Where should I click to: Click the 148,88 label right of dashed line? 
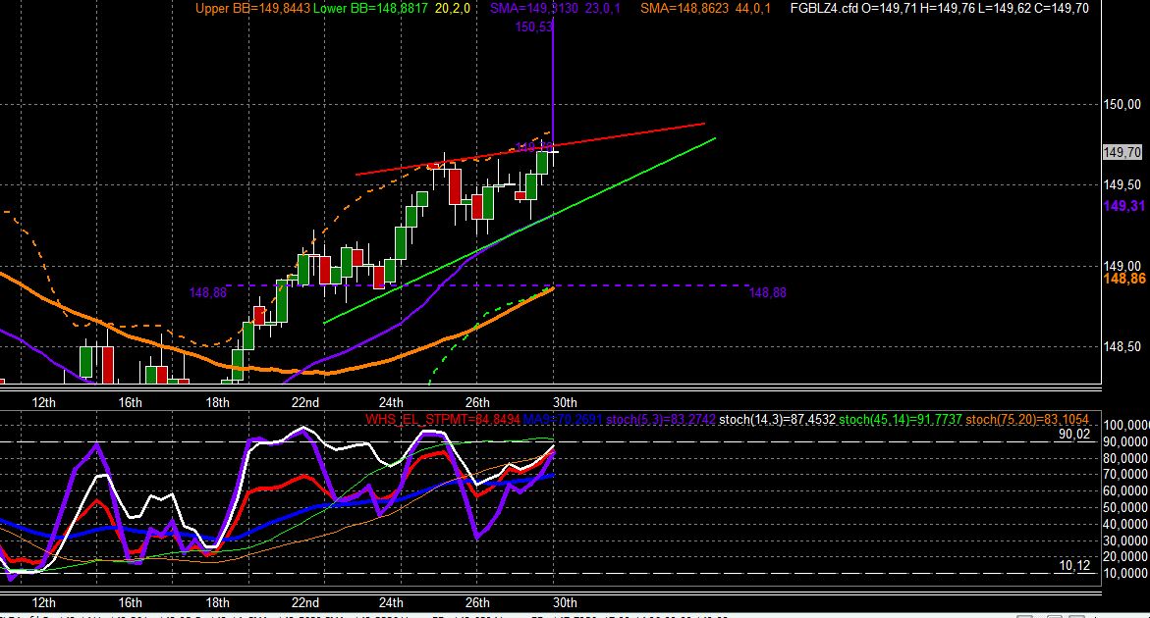[x=767, y=293]
